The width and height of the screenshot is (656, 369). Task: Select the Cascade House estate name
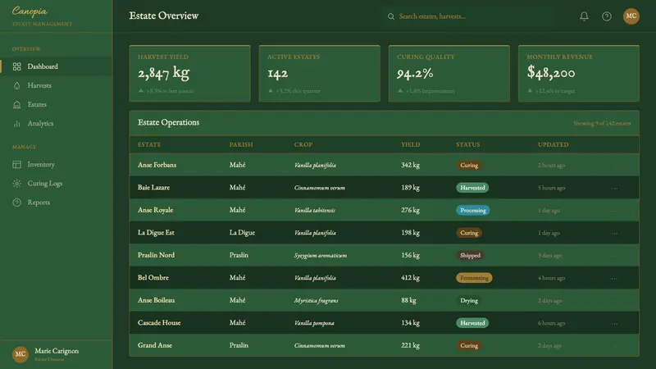pyautogui.click(x=159, y=323)
